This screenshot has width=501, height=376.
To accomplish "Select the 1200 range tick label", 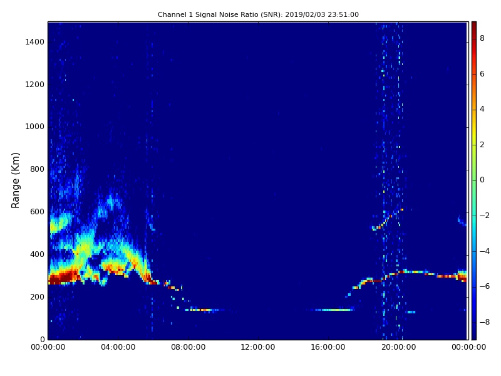I will 35,85.
